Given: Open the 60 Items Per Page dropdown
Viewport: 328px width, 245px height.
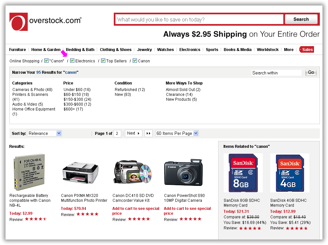Looking at the screenshot, I should click(x=177, y=133).
